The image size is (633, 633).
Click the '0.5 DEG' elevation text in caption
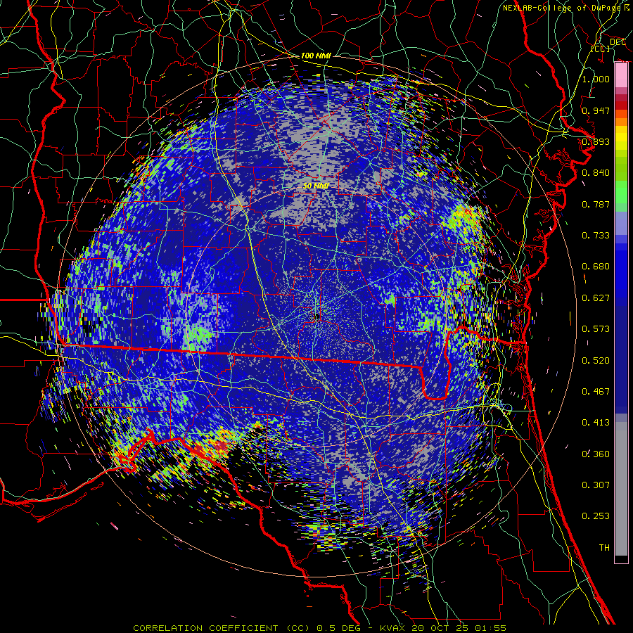[340, 628]
